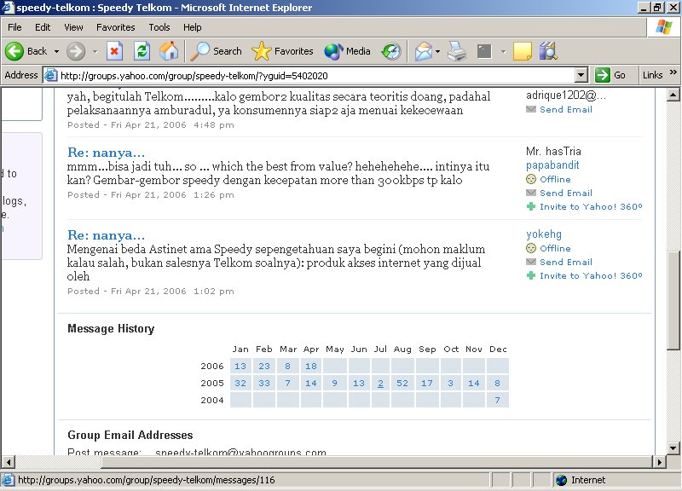Open the Search pane in the toolbar
682x491 pixels.
217,51
